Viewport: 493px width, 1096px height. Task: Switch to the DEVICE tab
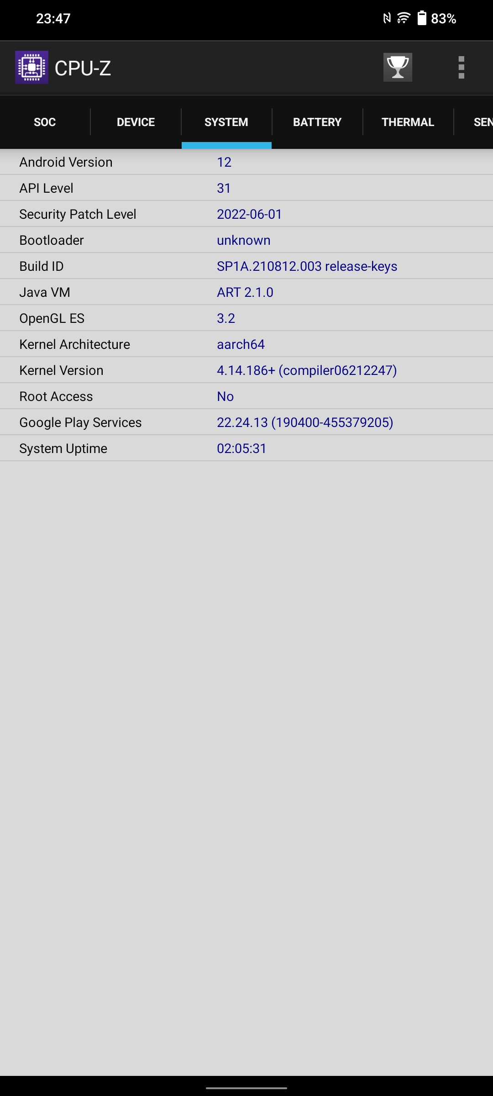(x=136, y=122)
